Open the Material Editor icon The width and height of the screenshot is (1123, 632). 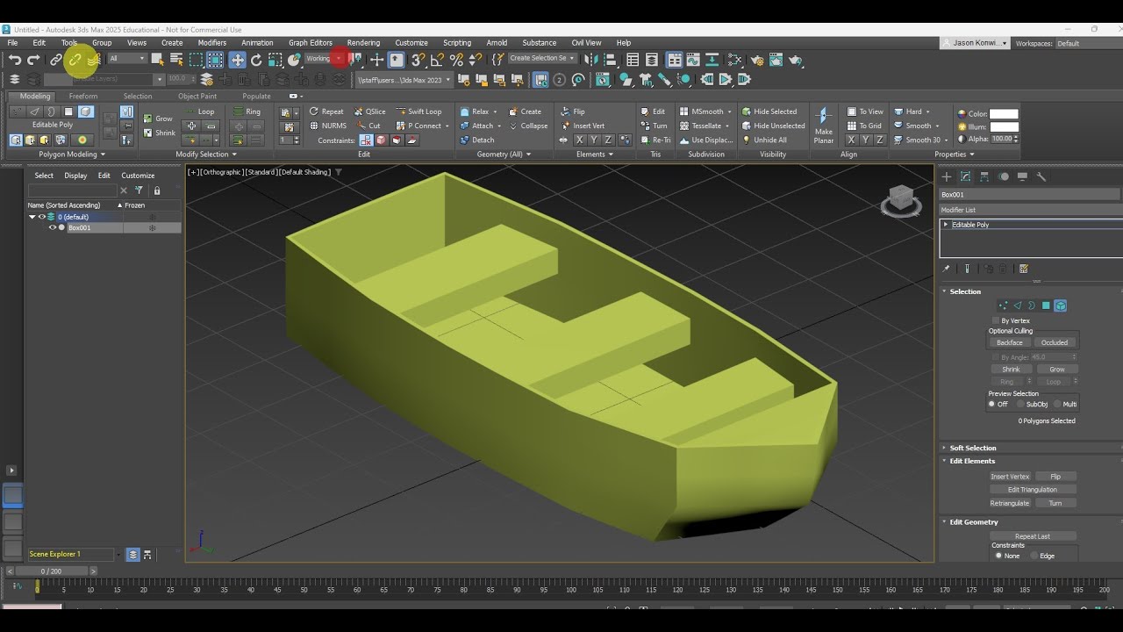(x=735, y=60)
